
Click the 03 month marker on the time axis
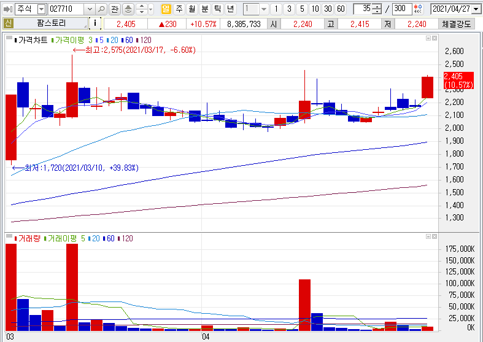[10, 336]
